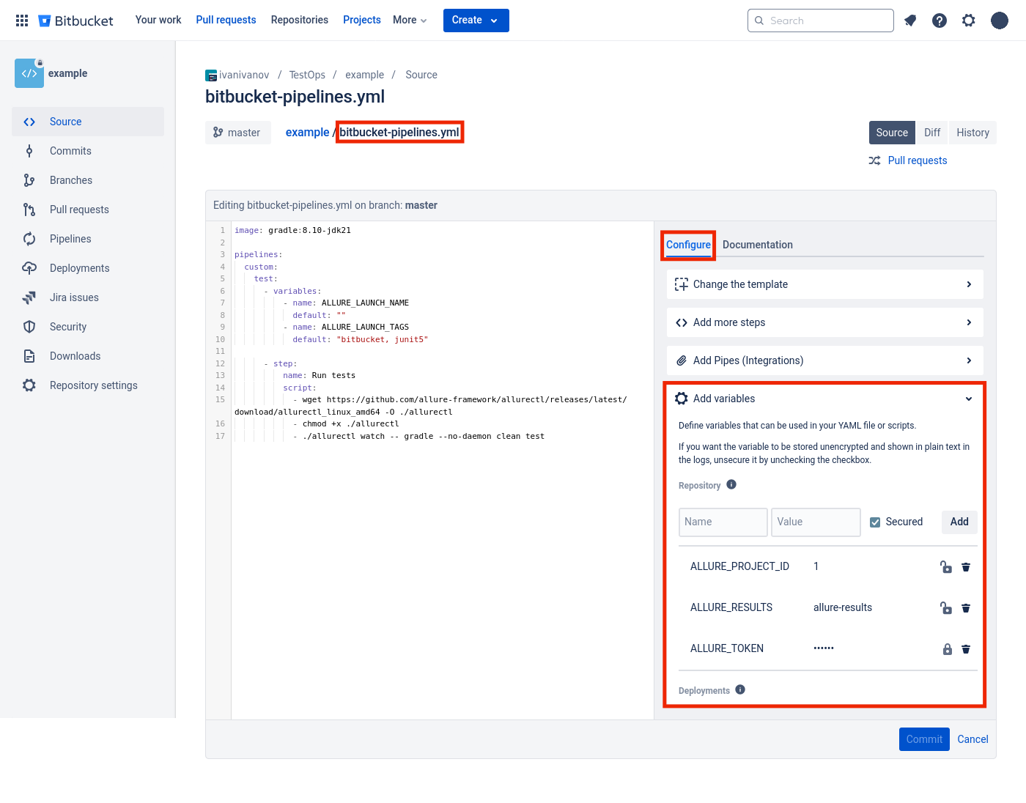Uncheck the Secured checkbox
1026x803 pixels.
[x=875, y=522]
